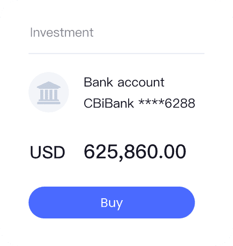Click the word account in Bank account
This screenshot has width=233, height=246.
coord(141,82)
